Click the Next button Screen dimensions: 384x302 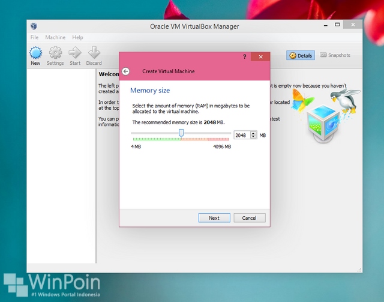click(214, 218)
